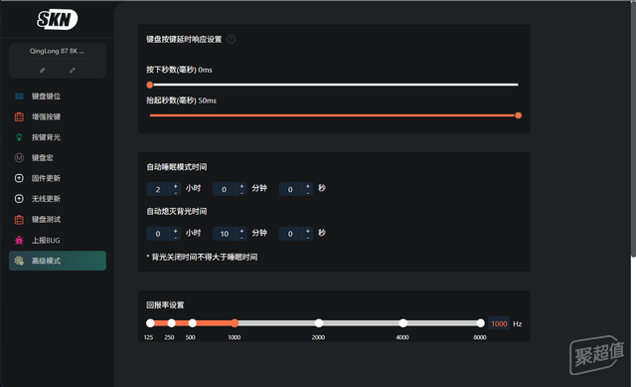Image resolution: width=636 pixels, height=387 pixels.
Task: Open the 键盘键位 keyboard layout page
Action: pos(58,97)
